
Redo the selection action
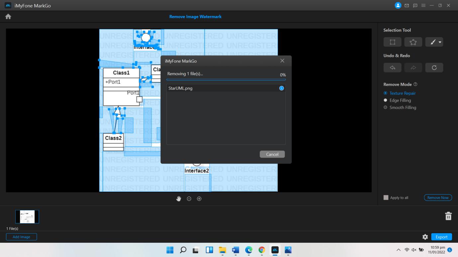[x=413, y=68]
